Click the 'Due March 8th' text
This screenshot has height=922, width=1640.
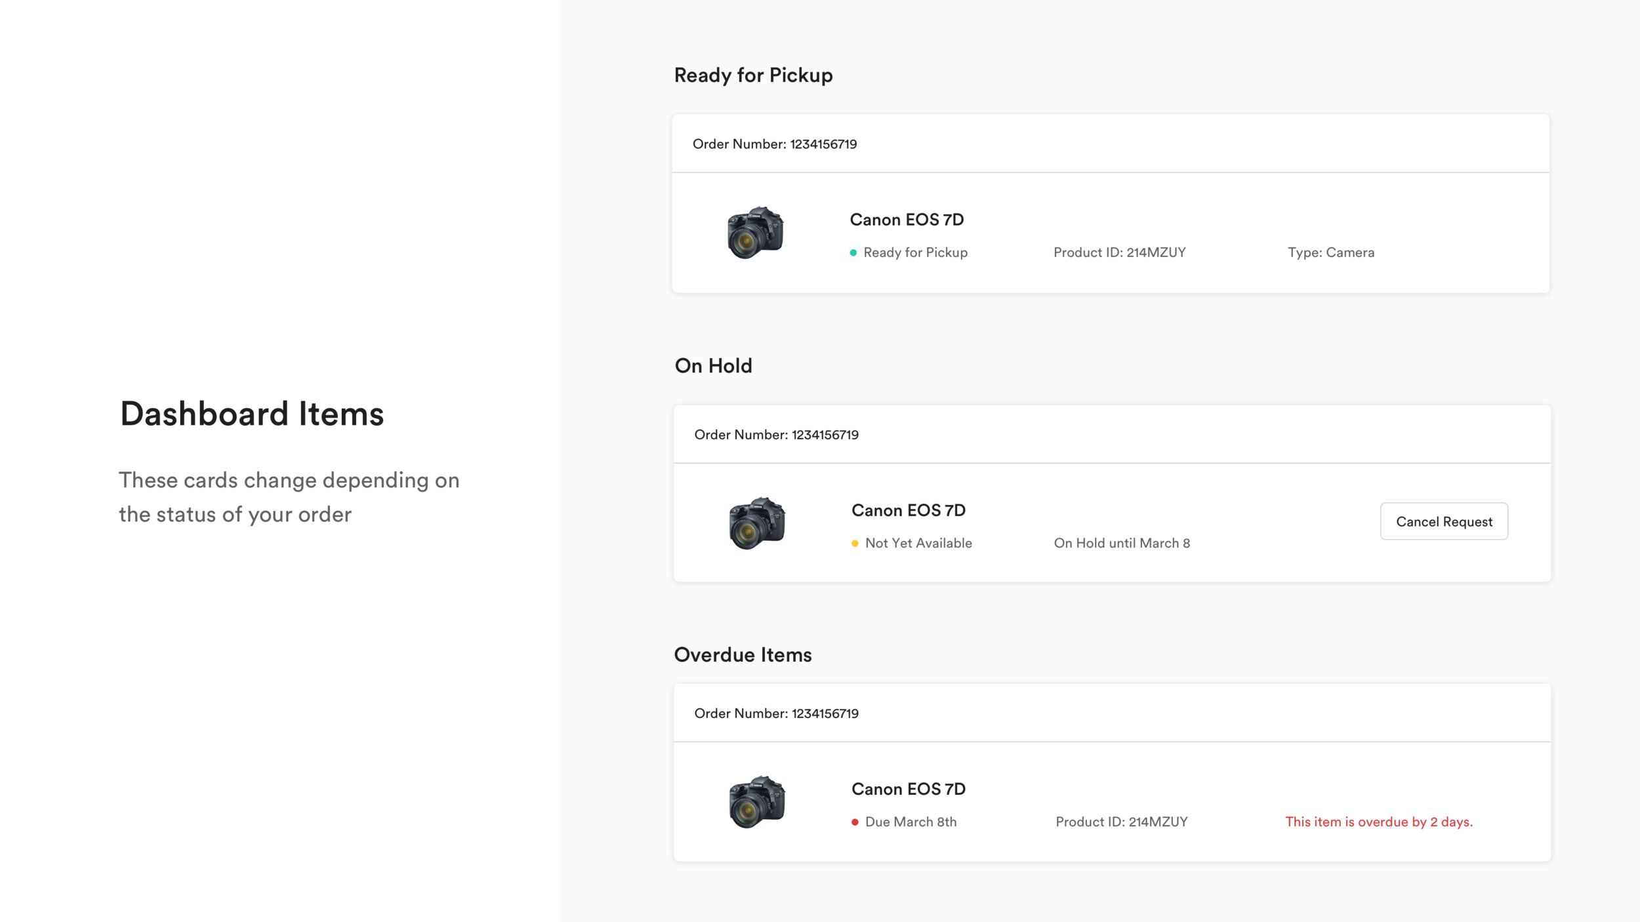911,822
